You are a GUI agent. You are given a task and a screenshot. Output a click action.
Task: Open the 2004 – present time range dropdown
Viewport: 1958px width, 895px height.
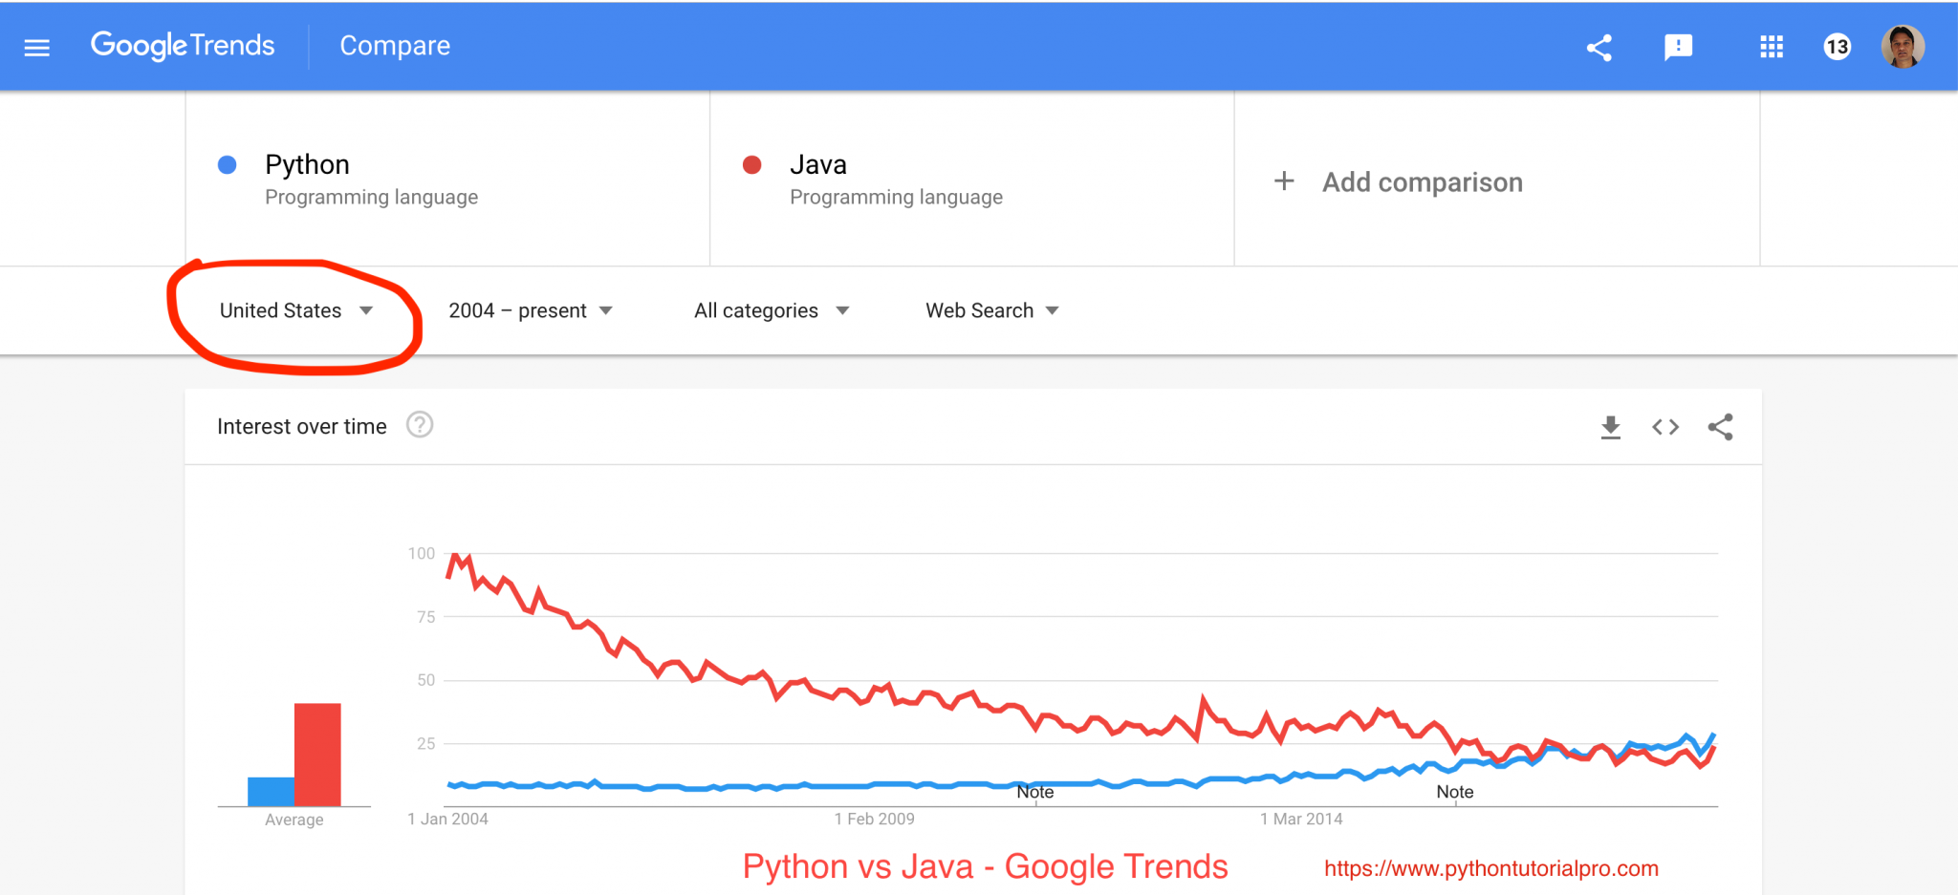click(531, 309)
